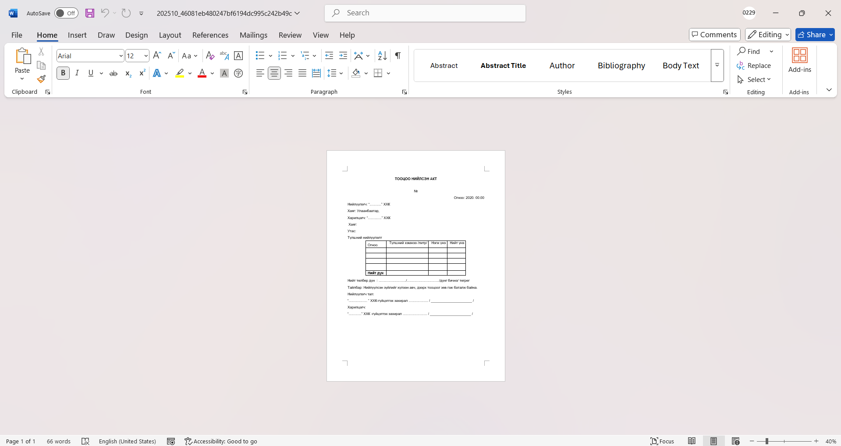Click the Save icon in title bar
This screenshot has width=841, height=446.
(x=90, y=13)
